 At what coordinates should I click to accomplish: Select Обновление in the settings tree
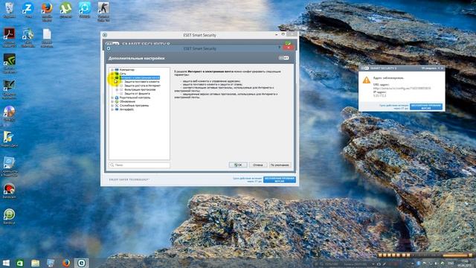pos(127,101)
